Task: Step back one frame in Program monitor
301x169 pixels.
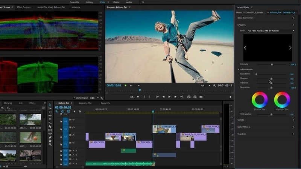Action: point(164,97)
